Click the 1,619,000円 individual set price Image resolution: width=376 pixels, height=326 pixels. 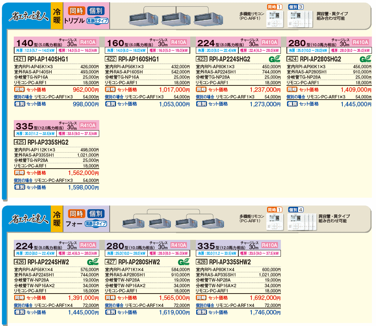(174, 312)
